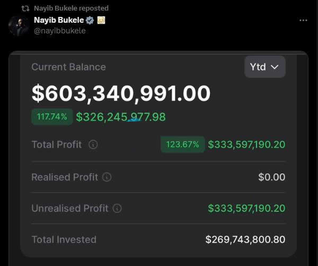Click the $269,743,800.80 Total Invested value
318x266 pixels.
click(x=245, y=240)
